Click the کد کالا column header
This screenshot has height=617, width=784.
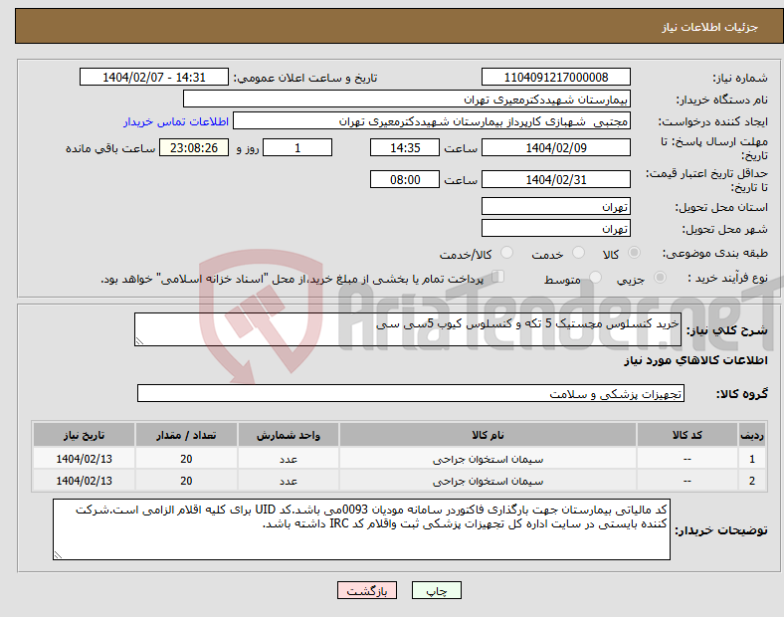(687, 435)
